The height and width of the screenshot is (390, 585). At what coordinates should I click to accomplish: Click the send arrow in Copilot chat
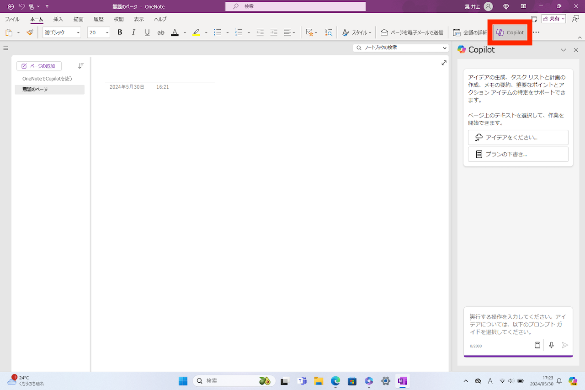point(565,345)
